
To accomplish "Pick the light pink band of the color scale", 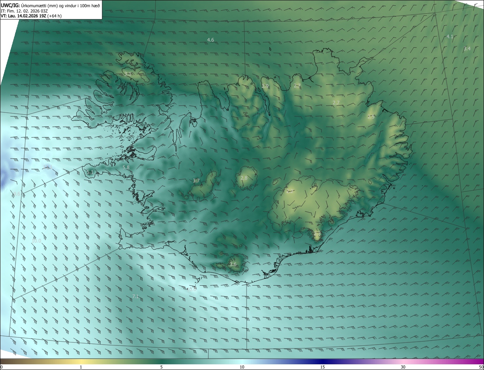I will pyautogui.click(x=403, y=361).
